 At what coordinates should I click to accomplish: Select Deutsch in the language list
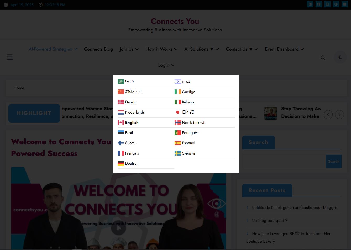pyautogui.click(x=128, y=163)
